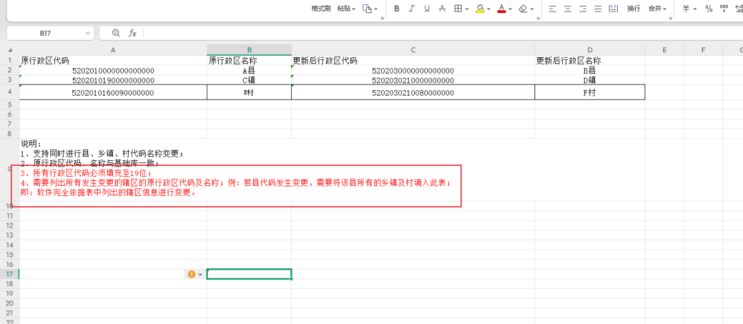Image resolution: width=743 pixels, height=324 pixels.
Task: Select column C header
Action: [413, 50]
